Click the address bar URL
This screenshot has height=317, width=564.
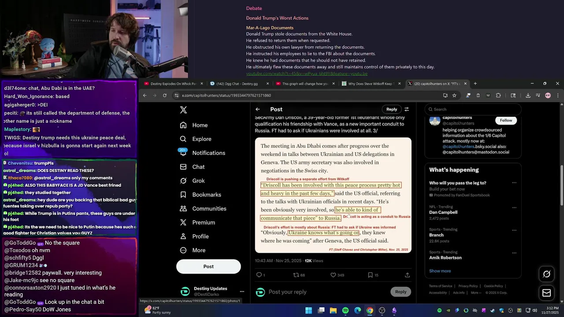point(226,96)
